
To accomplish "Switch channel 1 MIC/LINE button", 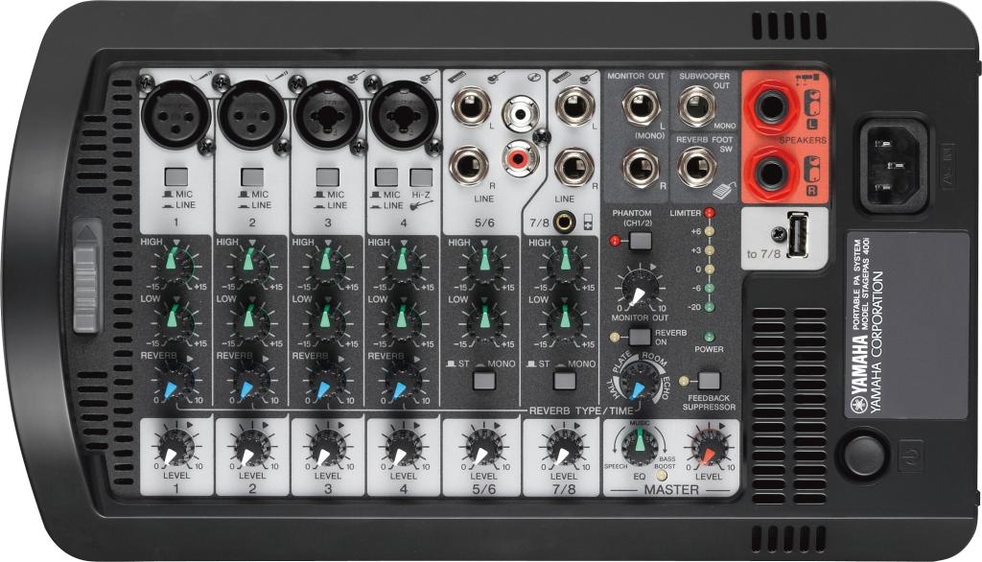I will tap(175, 176).
